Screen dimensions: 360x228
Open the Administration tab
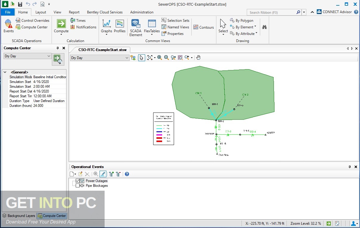pos(142,12)
